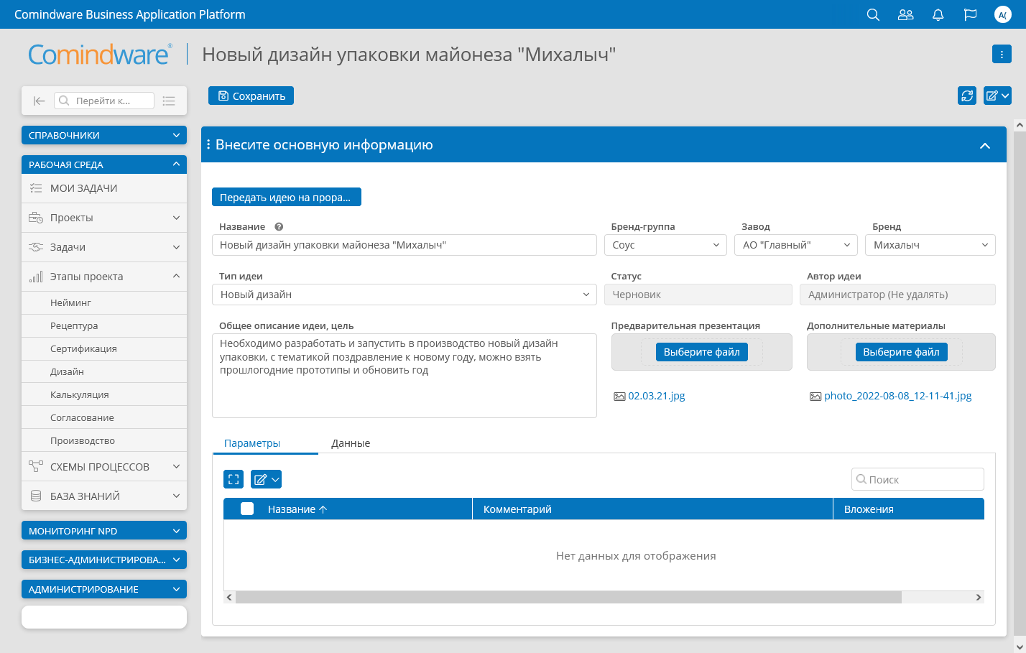
Task: Focus the Название text field
Action: [x=405, y=245]
